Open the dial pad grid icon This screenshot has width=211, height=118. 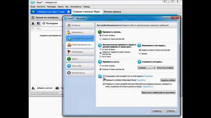33,17
